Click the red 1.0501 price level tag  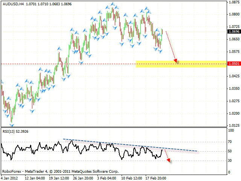(x=233, y=64)
